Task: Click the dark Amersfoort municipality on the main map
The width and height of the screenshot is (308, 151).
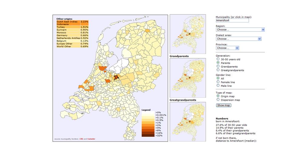Action: click(117, 77)
